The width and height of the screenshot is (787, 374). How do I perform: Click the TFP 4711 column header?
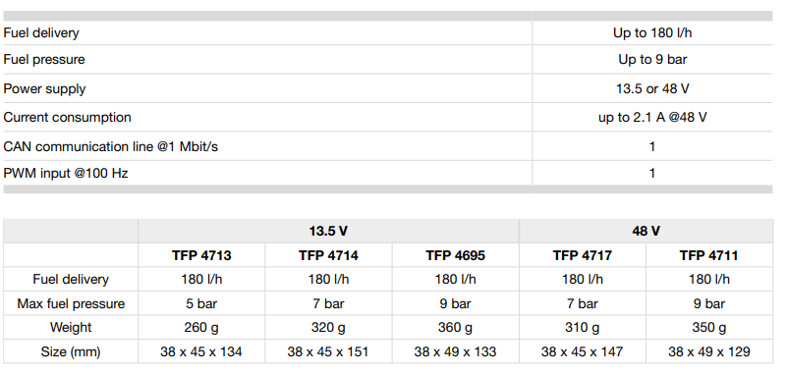pos(708,255)
